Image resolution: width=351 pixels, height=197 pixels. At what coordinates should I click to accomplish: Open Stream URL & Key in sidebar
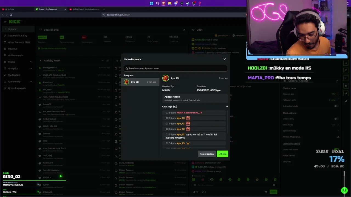[18, 36]
